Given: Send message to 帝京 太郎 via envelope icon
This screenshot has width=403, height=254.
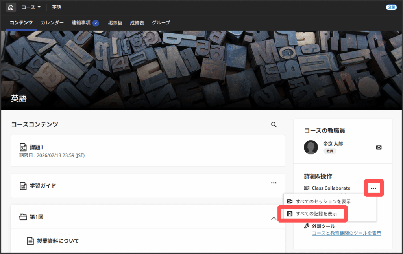Looking at the screenshot, I should click(379, 147).
